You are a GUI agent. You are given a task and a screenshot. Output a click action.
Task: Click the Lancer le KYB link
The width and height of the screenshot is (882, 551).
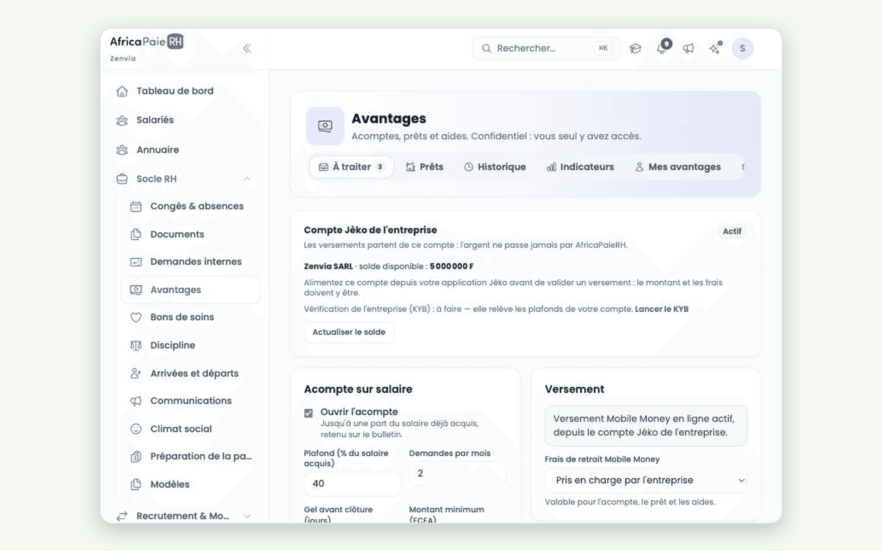coord(661,309)
